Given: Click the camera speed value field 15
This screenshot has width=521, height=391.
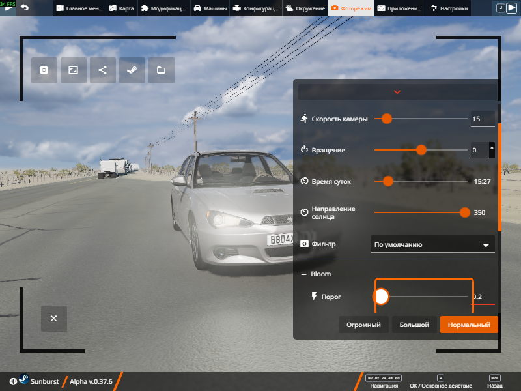Looking at the screenshot, I should 483,119.
